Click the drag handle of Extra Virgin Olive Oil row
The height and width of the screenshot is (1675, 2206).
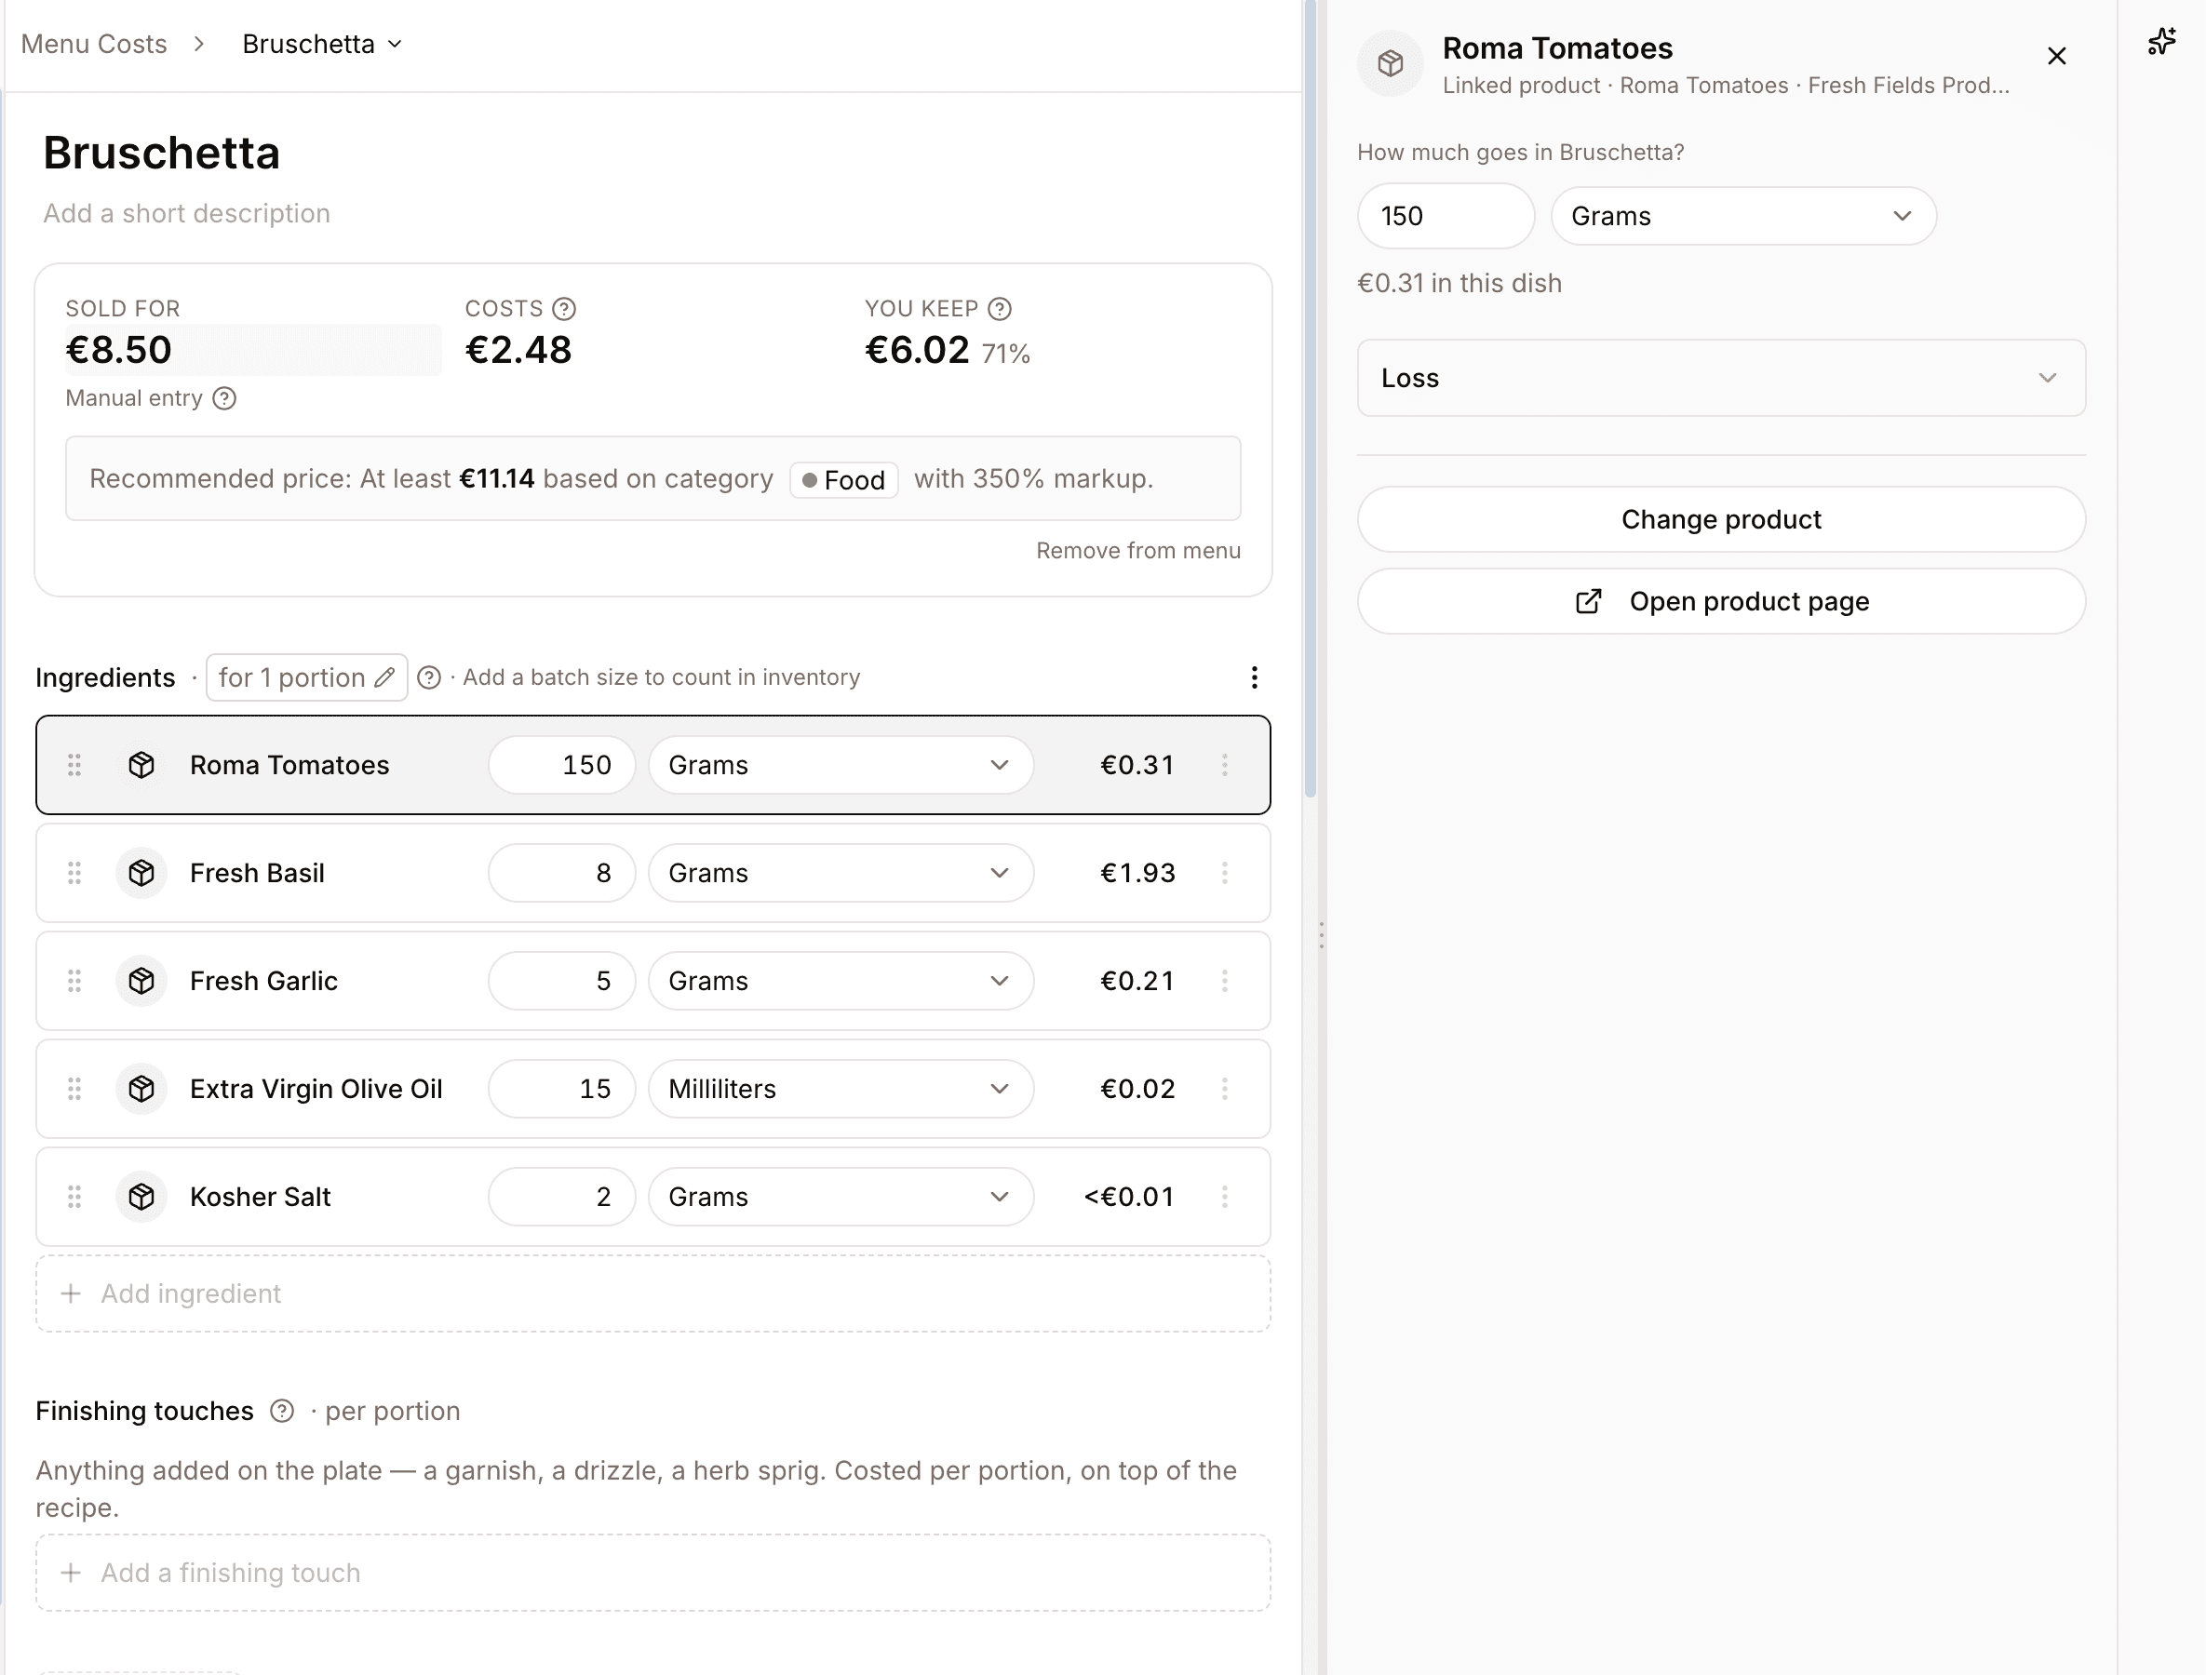(x=74, y=1089)
